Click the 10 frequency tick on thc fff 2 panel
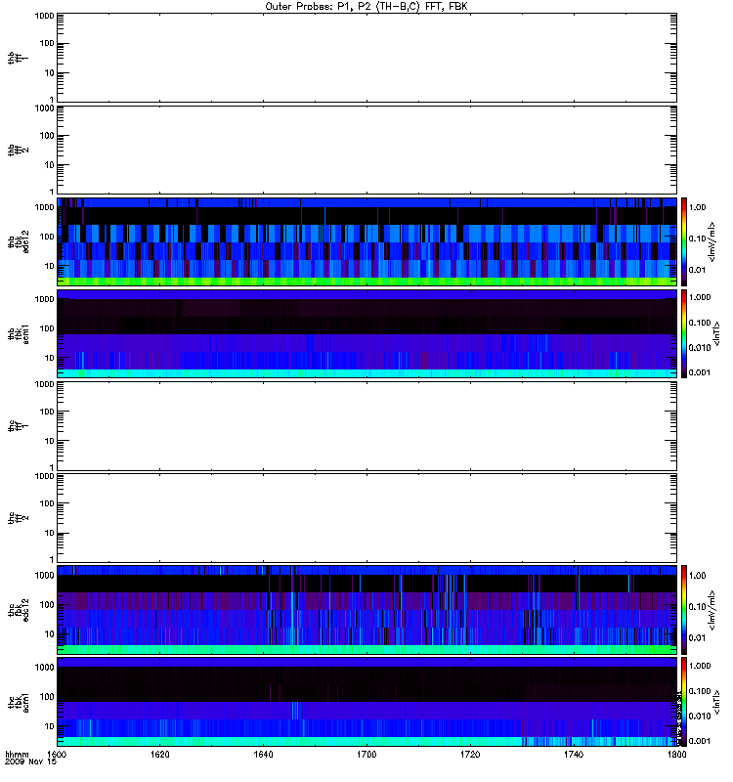Viewport: 733px width, 782px height. point(50,533)
